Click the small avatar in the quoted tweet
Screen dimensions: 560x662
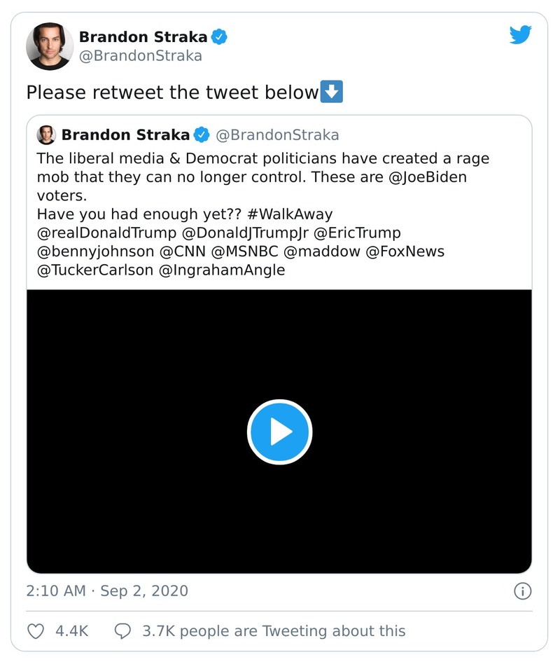45,134
